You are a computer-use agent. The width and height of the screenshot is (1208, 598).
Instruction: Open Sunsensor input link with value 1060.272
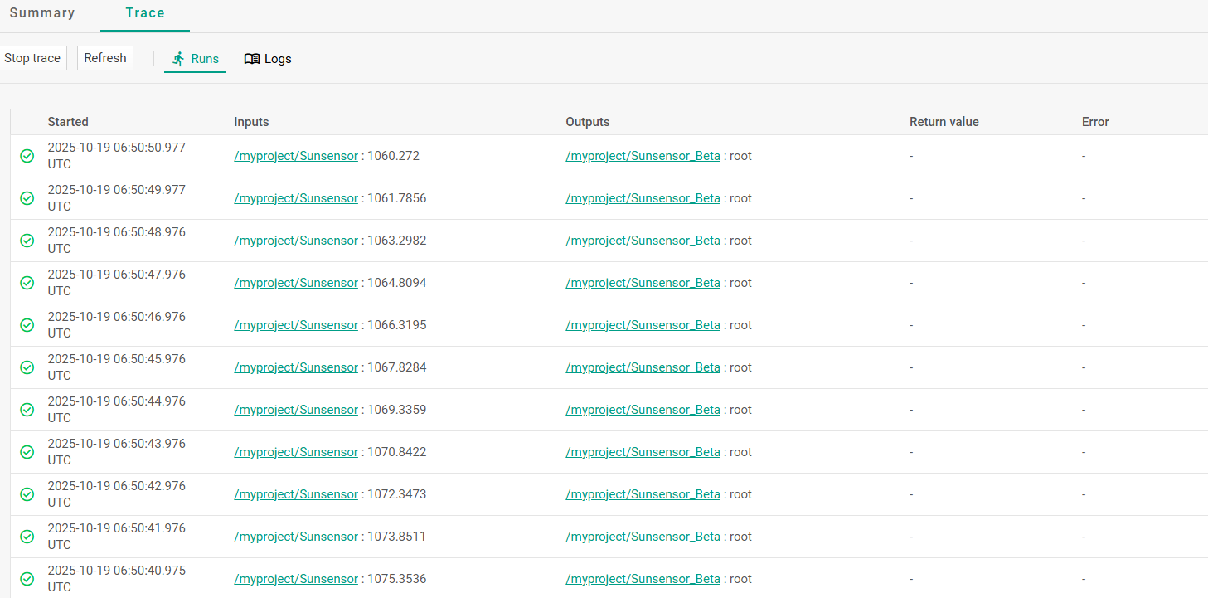[x=296, y=156]
